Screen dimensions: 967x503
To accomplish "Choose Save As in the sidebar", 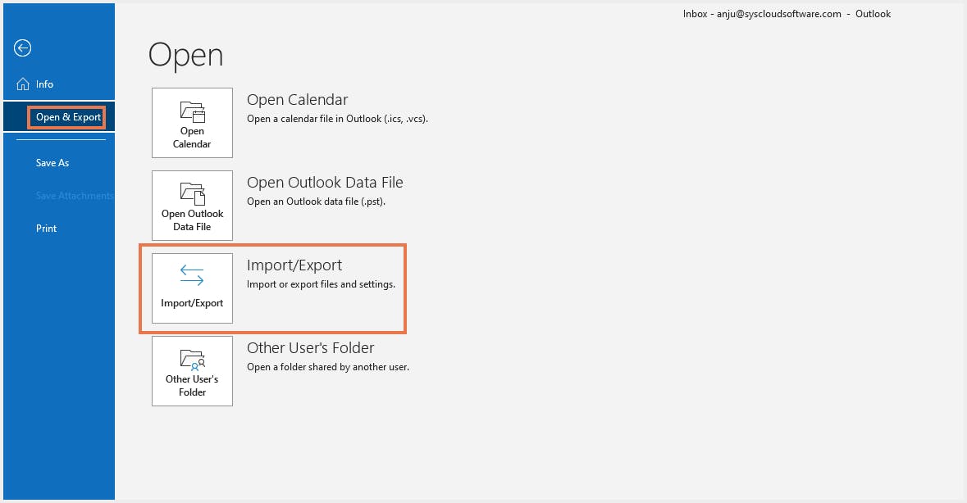I will [x=52, y=163].
